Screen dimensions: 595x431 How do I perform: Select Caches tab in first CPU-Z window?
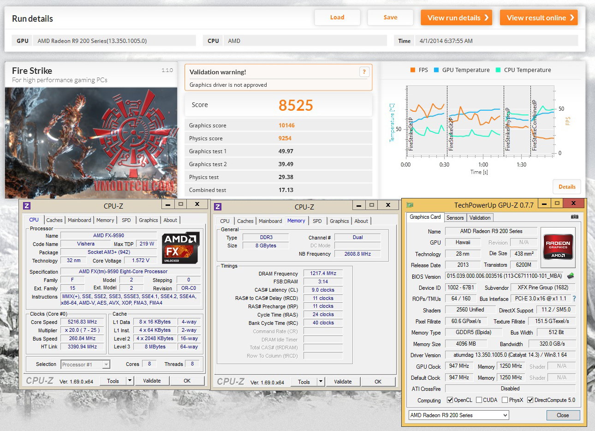tap(54, 220)
